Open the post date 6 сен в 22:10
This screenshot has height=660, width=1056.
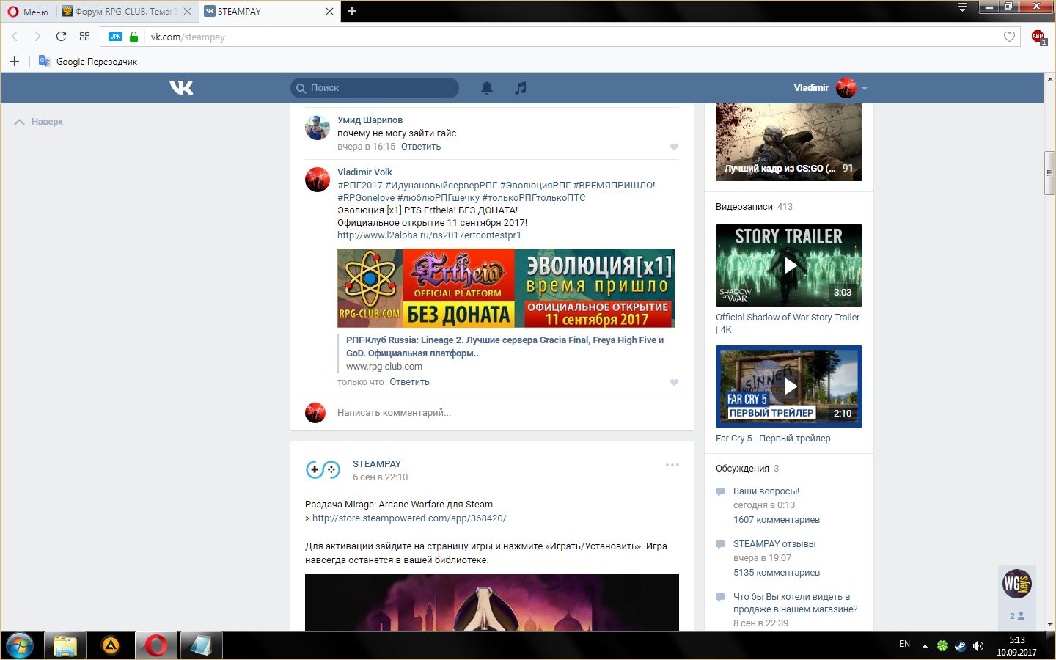[380, 477]
